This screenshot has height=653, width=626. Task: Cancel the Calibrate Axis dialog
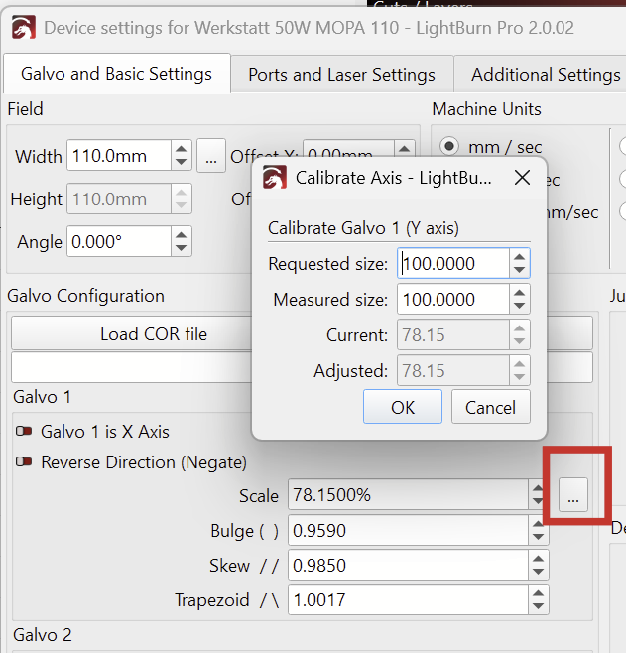pyautogui.click(x=491, y=407)
